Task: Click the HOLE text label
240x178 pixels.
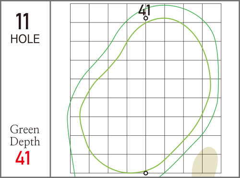Action: 25,39
